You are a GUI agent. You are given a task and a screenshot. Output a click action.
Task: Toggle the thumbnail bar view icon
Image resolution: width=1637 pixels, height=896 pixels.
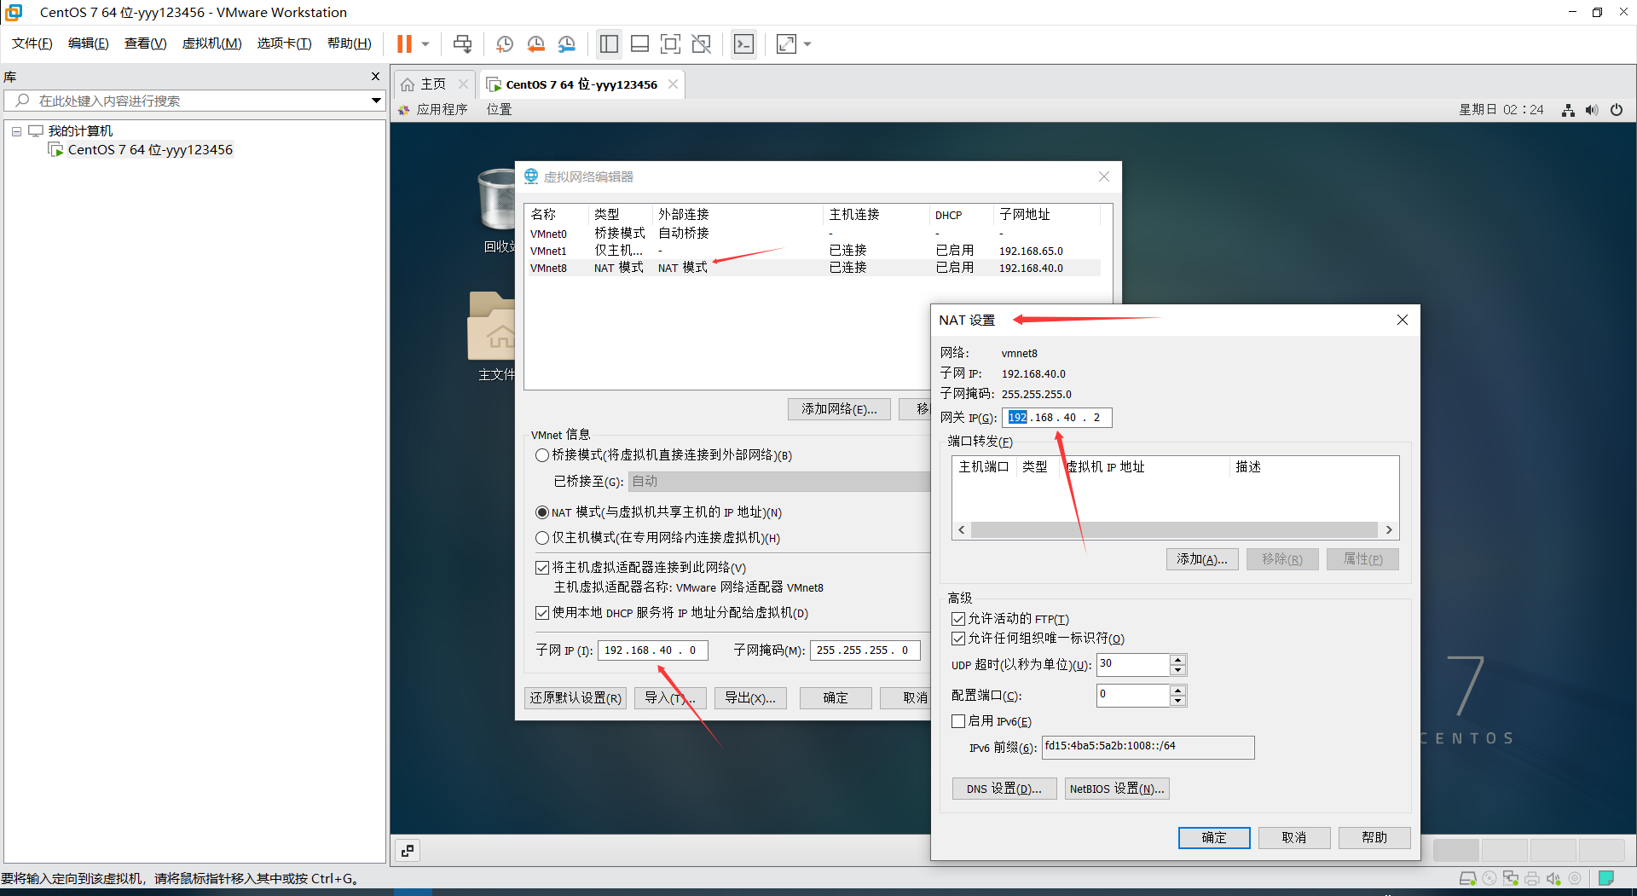(x=639, y=43)
